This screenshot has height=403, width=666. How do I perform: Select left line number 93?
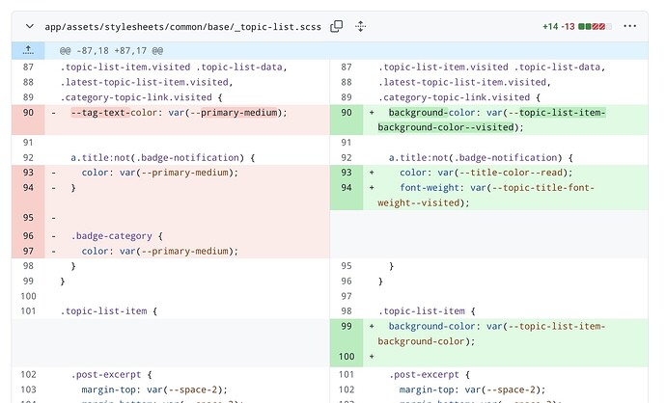pyautogui.click(x=28, y=173)
